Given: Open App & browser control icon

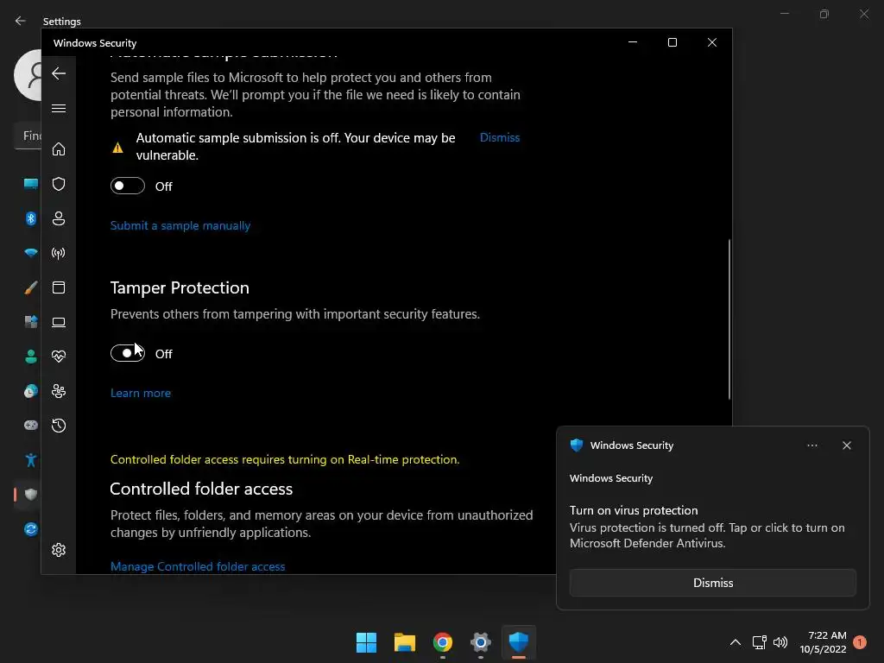Looking at the screenshot, I should point(59,287).
